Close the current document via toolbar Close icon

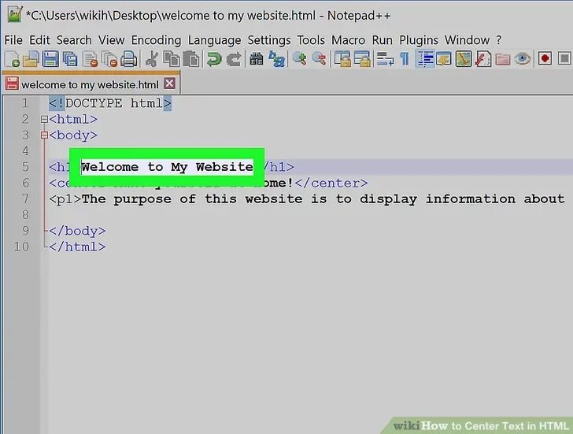click(90, 59)
